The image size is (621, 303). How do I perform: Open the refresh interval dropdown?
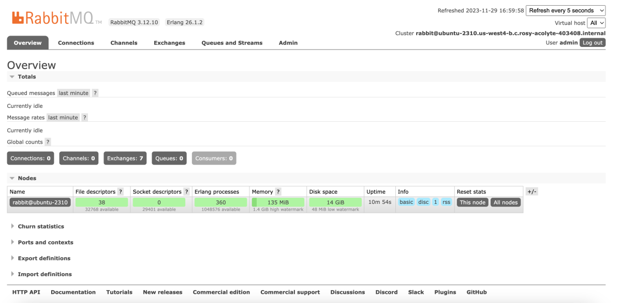566,10
